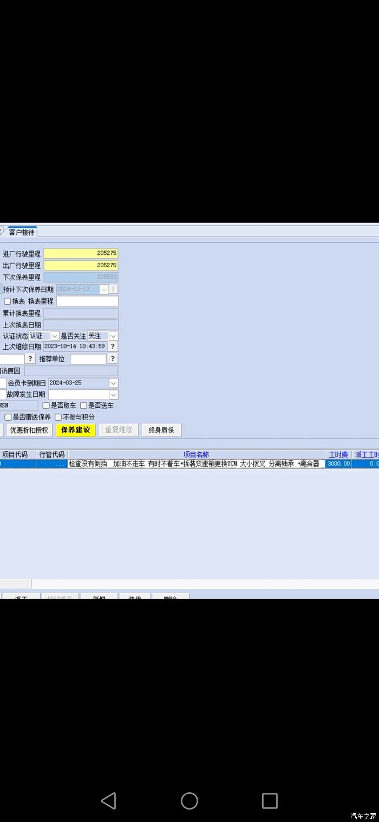Enable the 换表 checkbox
The image size is (379, 822).
pyautogui.click(x=8, y=301)
